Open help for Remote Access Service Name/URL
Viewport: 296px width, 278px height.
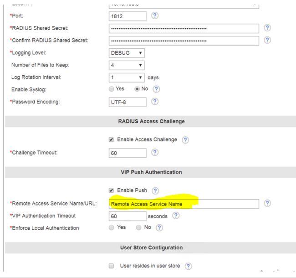268,203
